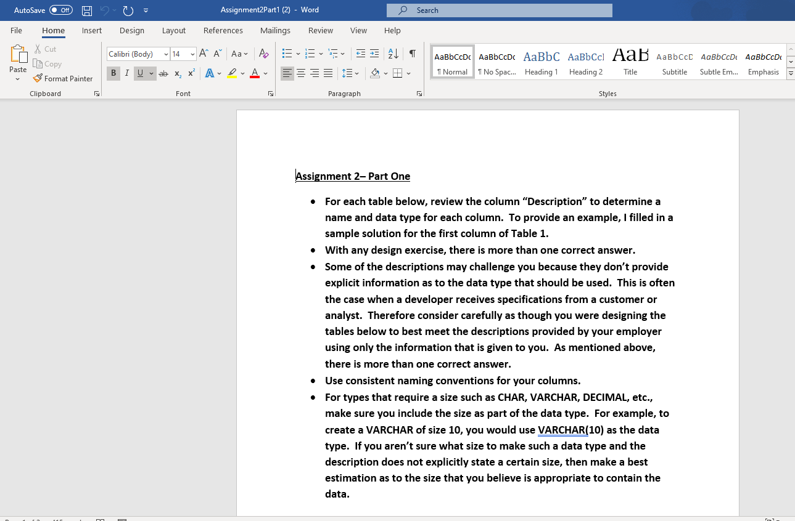The width and height of the screenshot is (795, 521).
Task: Click the Paste clipboard icon
Action: [18, 55]
